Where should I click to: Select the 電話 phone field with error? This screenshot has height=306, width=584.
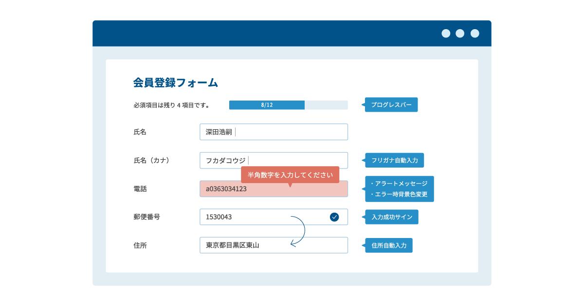click(274, 189)
